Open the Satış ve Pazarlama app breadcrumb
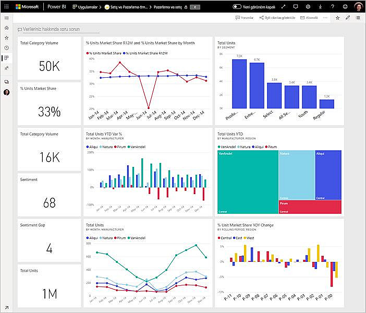This screenshot has height=313, width=366. click(126, 7)
